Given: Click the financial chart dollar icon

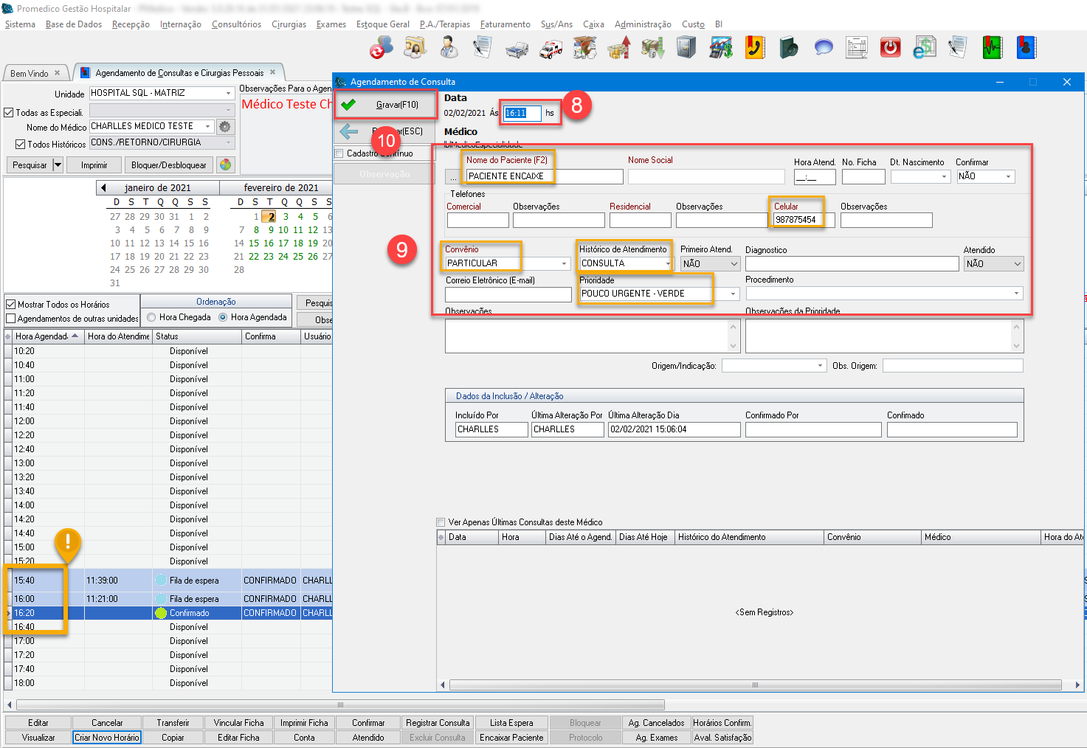Looking at the screenshot, I should [x=721, y=48].
